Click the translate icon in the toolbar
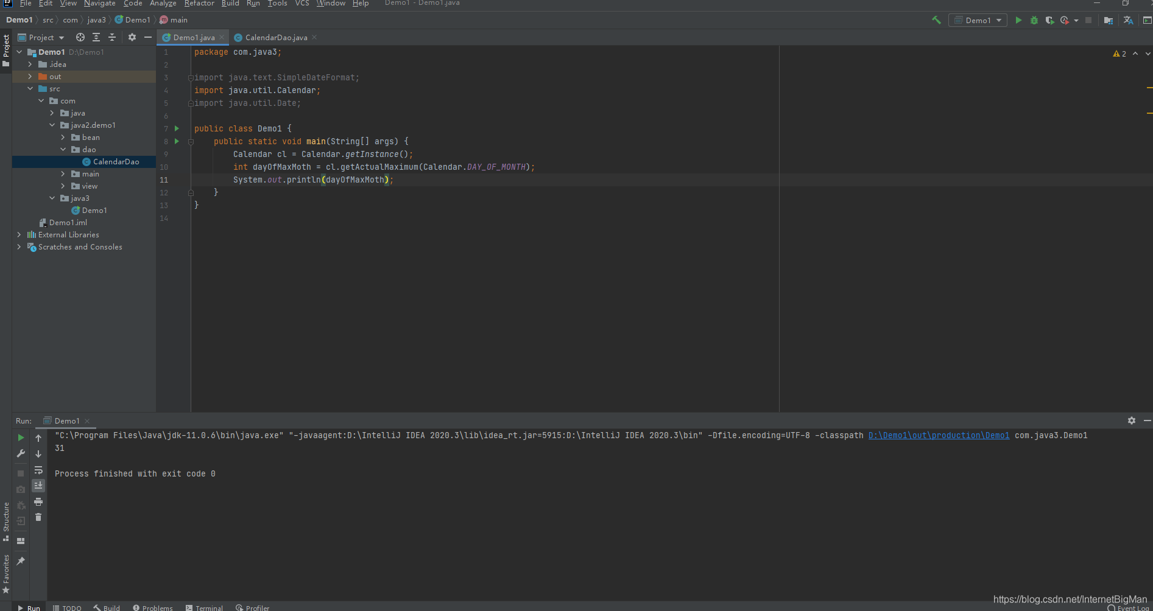Screen dimensions: 1153x611 1128,20
